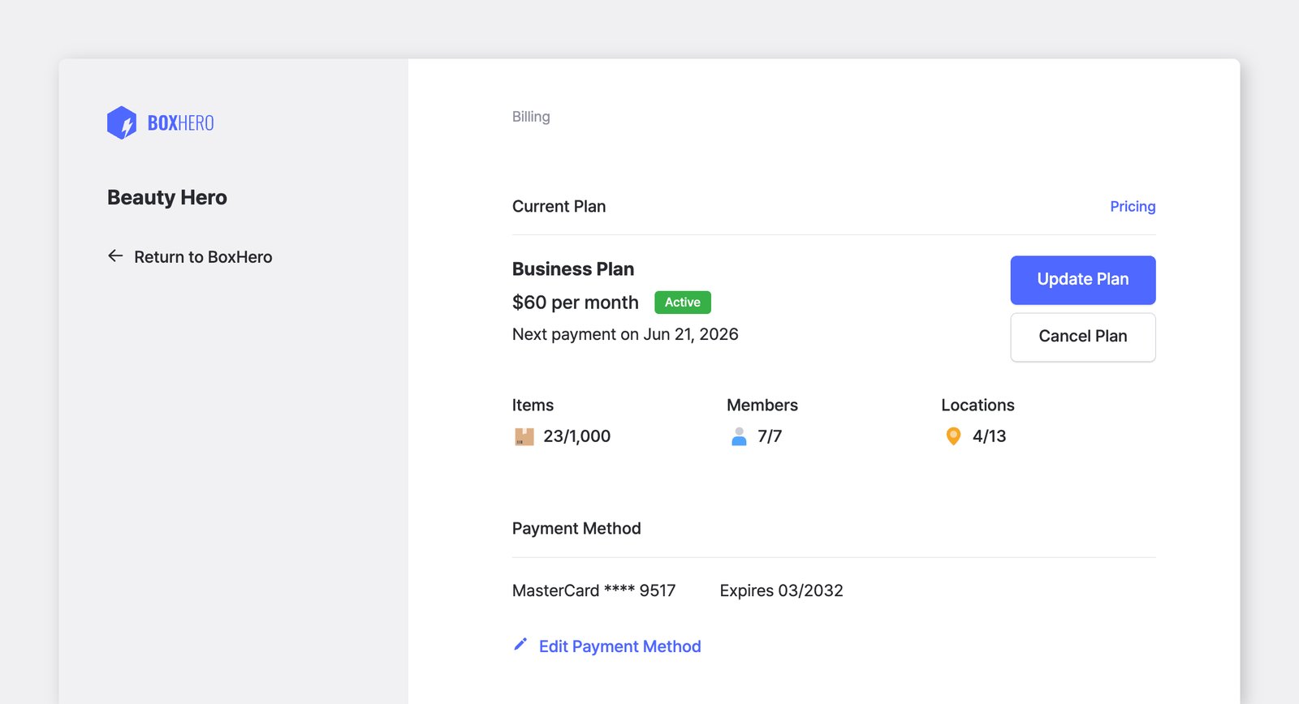Viewport: 1299px width, 704px height.
Task: Click the back arrow beside Return to BoxHero
Action: 115,255
